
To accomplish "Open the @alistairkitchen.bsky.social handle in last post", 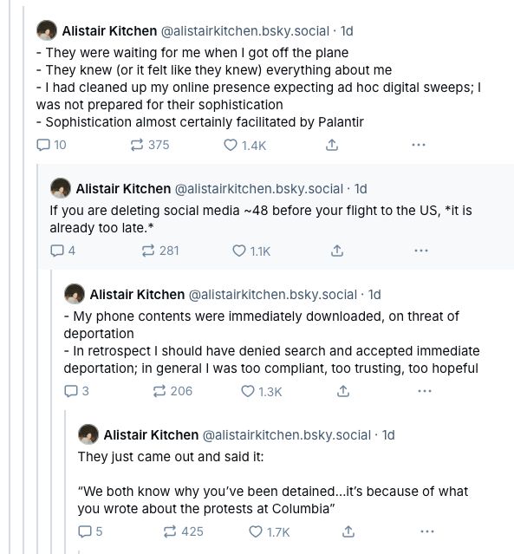I will [x=287, y=435].
